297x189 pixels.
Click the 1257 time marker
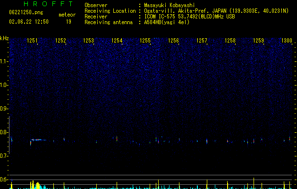[x=202, y=41]
